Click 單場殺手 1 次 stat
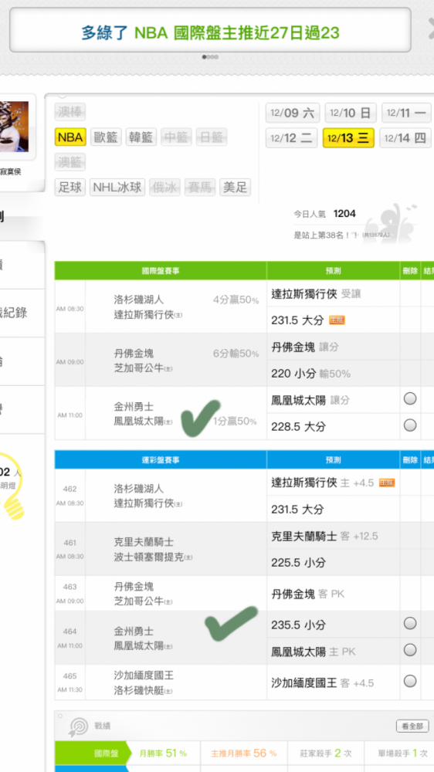 click(x=403, y=753)
